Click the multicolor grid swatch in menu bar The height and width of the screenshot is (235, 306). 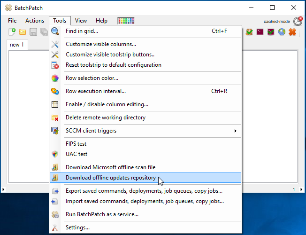(126, 21)
